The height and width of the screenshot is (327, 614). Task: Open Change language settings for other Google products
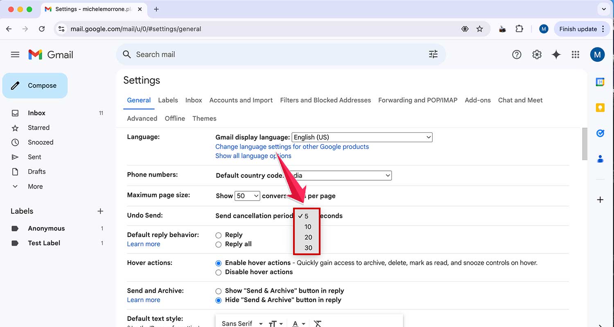[x=292, y=146]
